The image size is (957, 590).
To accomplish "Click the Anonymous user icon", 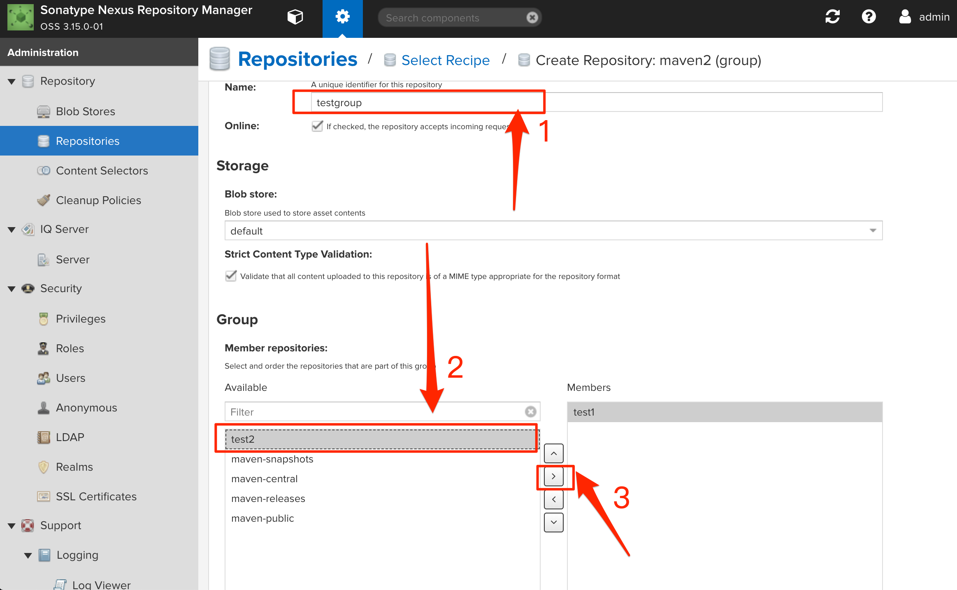I will pos(43,408).
